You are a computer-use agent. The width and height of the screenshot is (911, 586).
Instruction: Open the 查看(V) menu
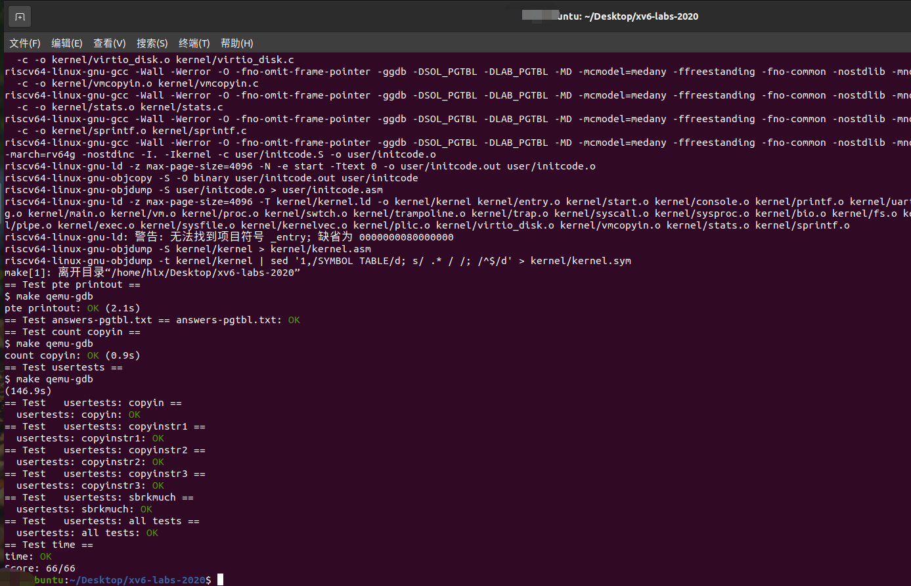pos(109,43)
